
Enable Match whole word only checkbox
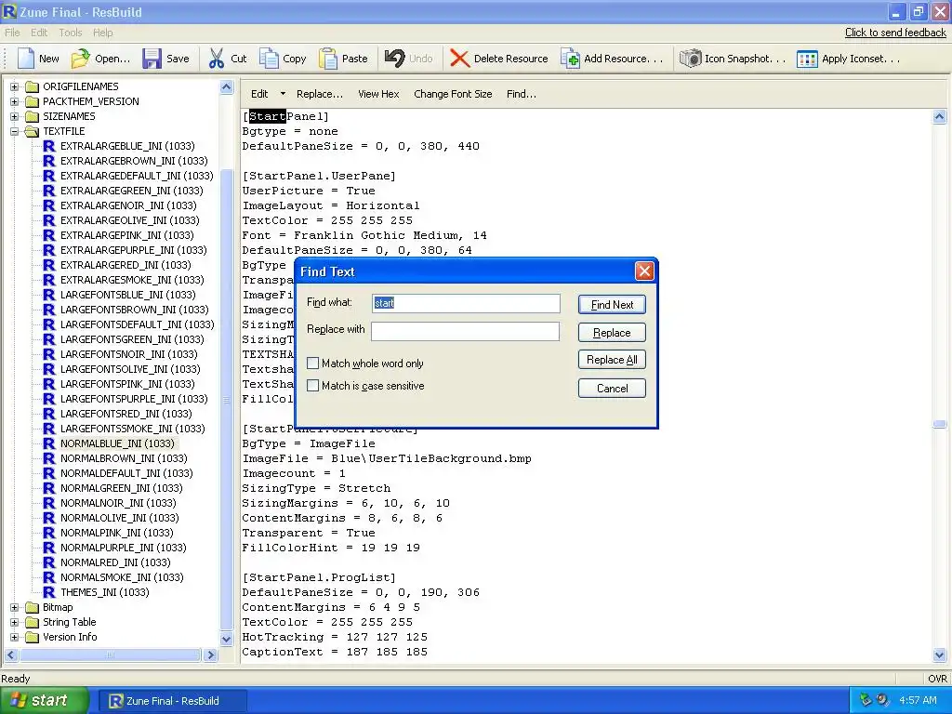pos(312,364)
